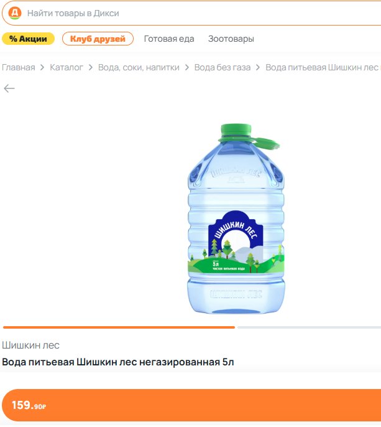Navigate to Главная breadcrumb link
This screenshot has width=381, height=427.
click(x=19, y=67)
